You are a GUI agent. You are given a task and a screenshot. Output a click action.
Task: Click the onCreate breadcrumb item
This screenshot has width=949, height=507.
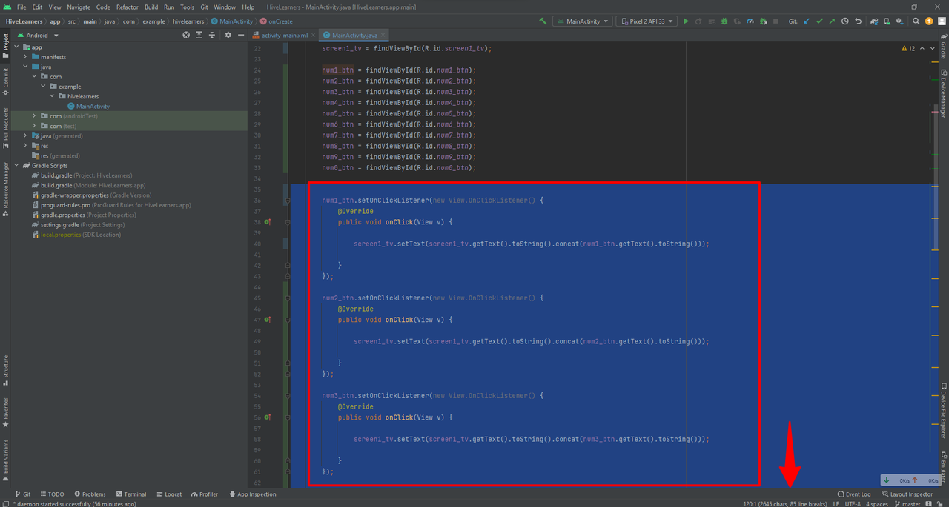pos(277,21)
